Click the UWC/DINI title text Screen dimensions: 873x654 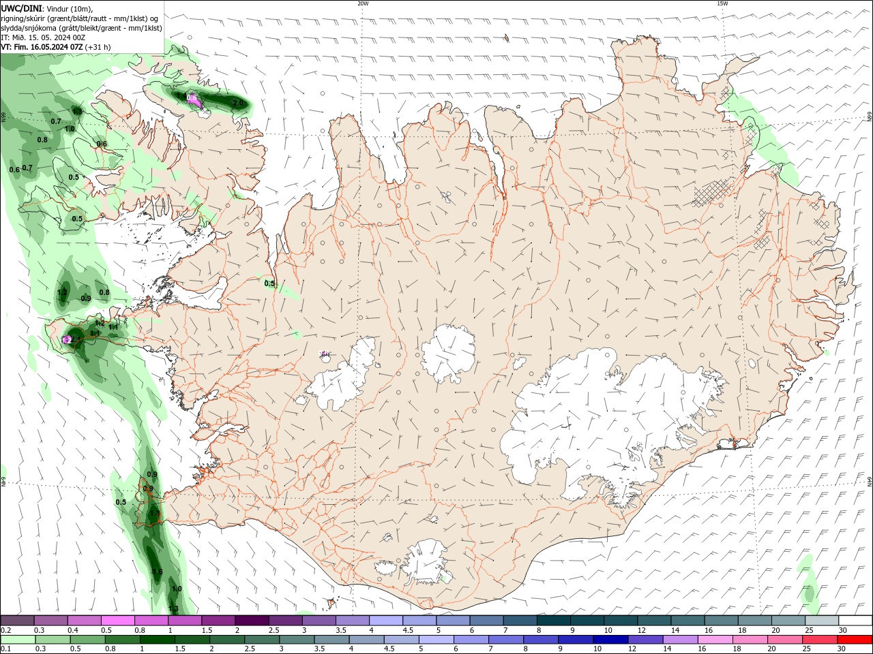point(20,8)
